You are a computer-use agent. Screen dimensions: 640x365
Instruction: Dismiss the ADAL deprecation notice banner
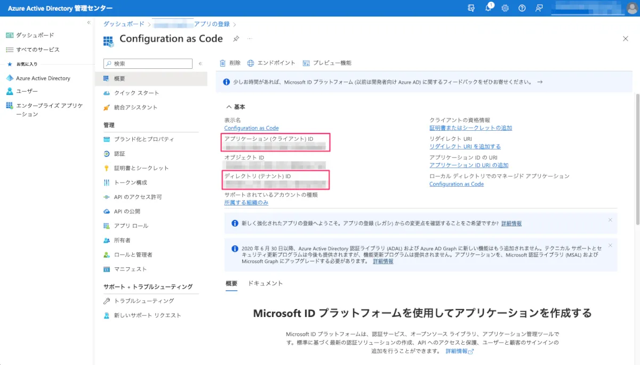click(x=610, y=245)
